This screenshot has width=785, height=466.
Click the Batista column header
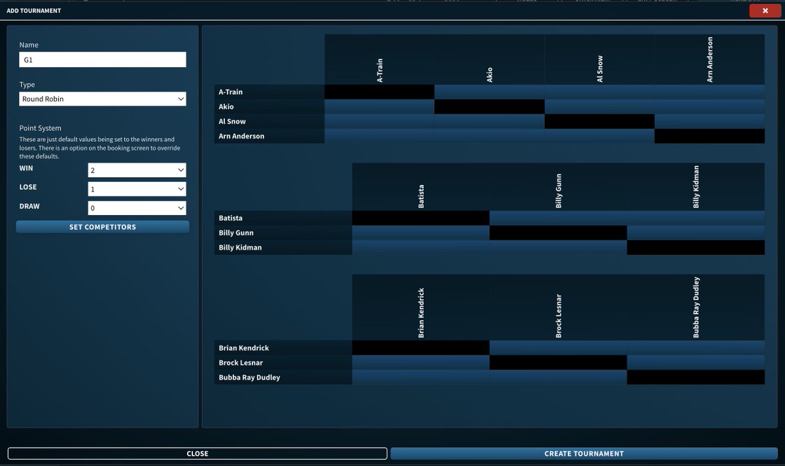tap(421, 187)
